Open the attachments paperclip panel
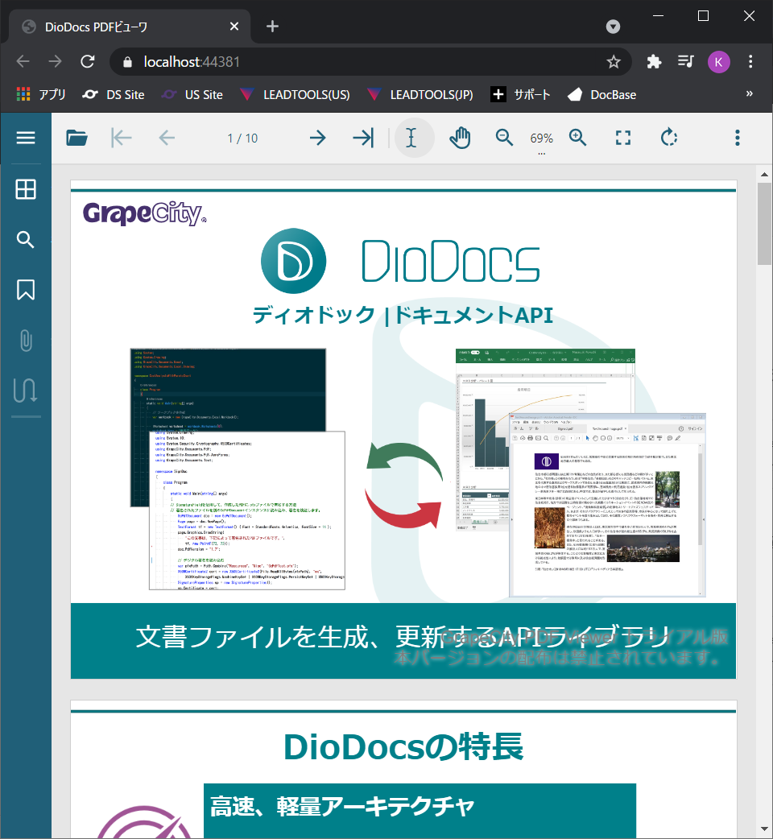Image resolution: width=773 pixels, height=839 pixels. (x=26, y=341)
